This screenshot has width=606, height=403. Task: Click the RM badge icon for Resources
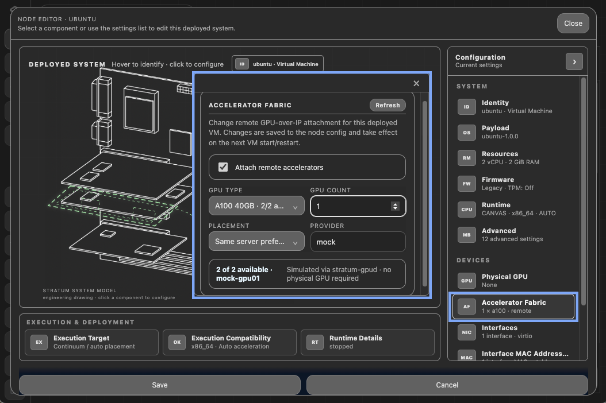(x=466, y=158)
